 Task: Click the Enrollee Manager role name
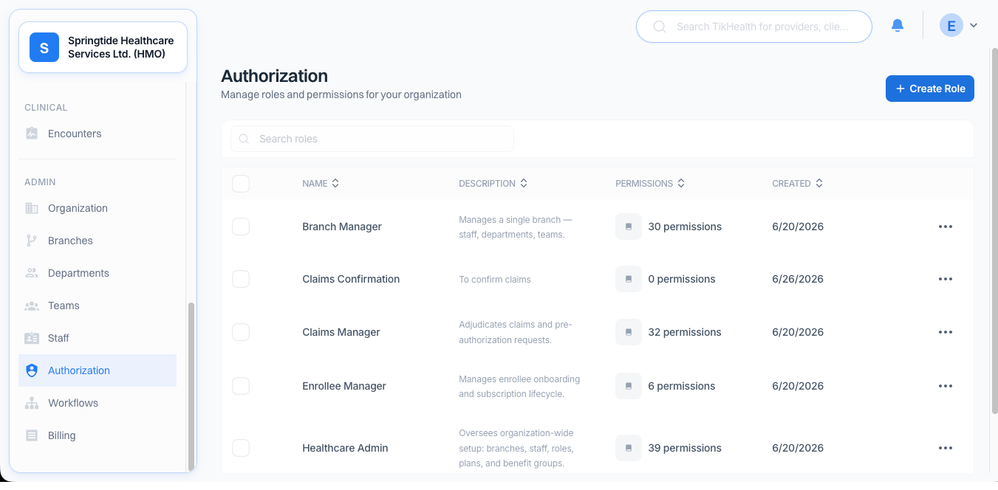344,386
